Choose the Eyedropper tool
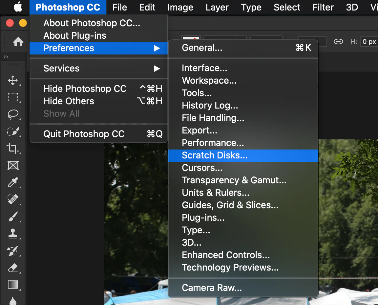378x305 pixels. 13,182
